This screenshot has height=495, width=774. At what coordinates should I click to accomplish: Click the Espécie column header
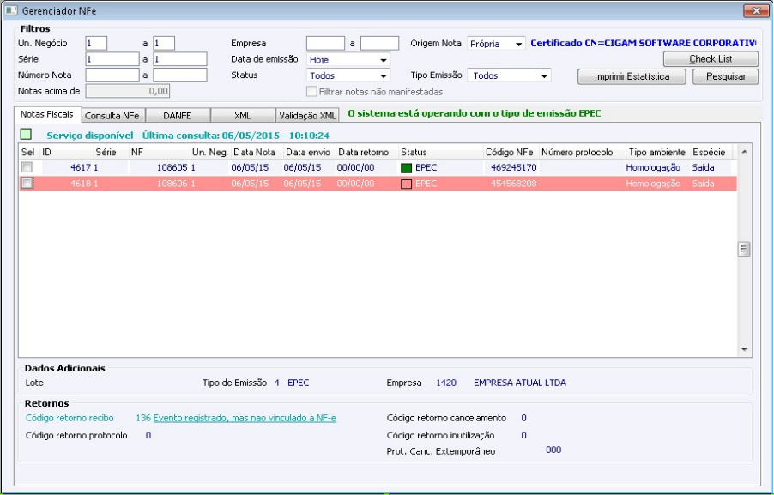pos(711,152)
